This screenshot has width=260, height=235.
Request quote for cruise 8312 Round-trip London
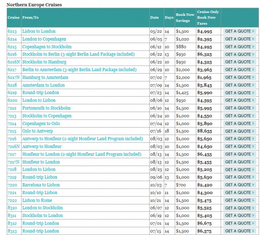[x=239, y=223]
